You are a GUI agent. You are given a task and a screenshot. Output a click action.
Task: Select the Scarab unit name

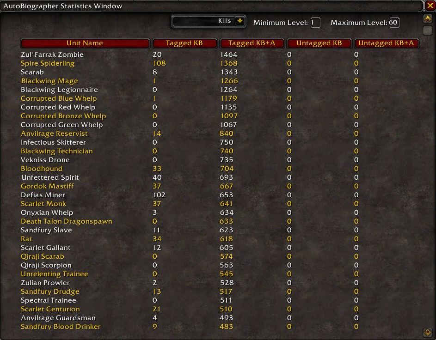pos(32,72)
